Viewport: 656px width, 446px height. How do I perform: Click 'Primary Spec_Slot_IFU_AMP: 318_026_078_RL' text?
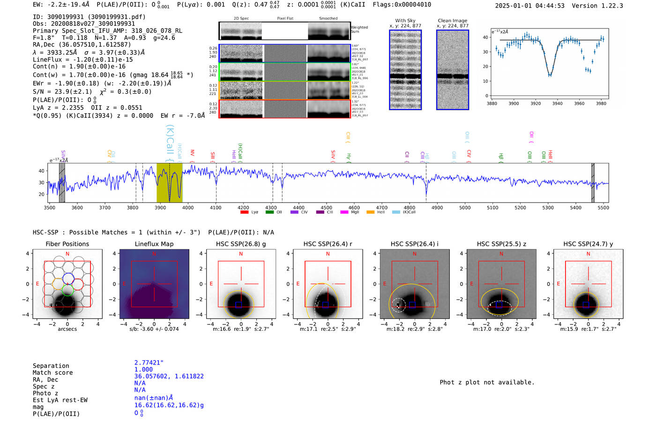[x=107, y=31]
